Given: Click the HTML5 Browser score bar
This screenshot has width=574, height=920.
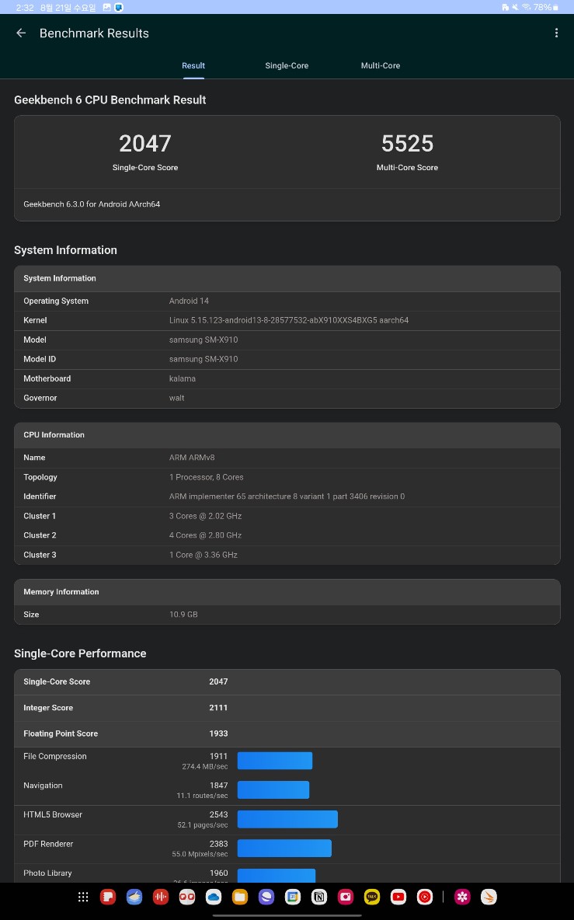Looking at the screenshot, I should [287, 819].
